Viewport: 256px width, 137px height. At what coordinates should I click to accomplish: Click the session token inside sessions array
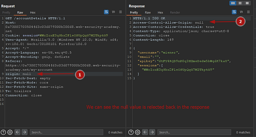[x=178, y=70]
